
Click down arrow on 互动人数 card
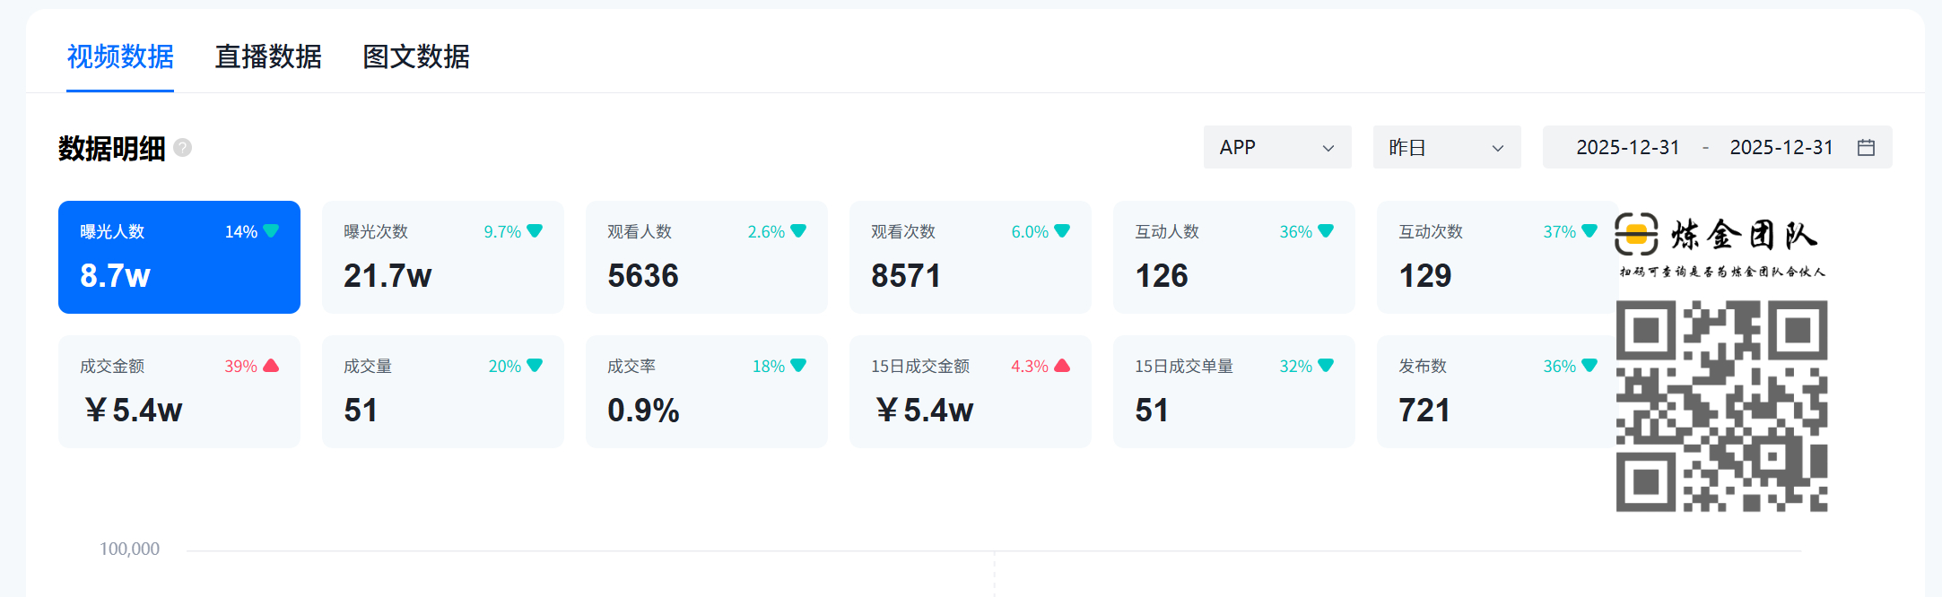pyautogui.click(x=1326, y=231)
